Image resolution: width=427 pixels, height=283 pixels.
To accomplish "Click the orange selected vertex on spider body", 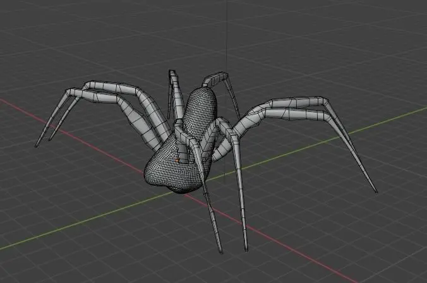I will coord(177,160).
